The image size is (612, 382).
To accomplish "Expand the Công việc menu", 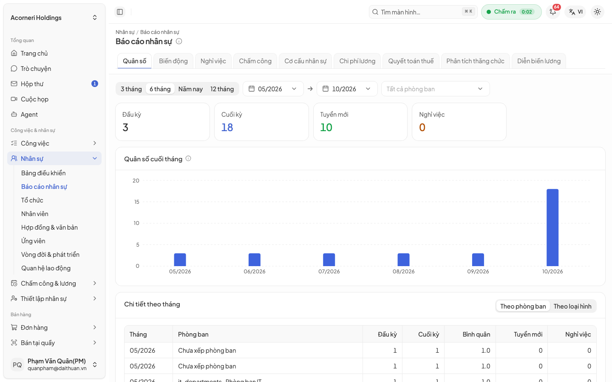I will click(x=54, y=143).
